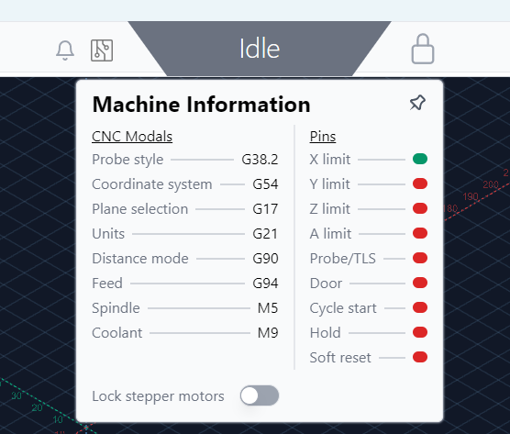Open the circuit board firmware icon
510x434 pixels.
click(102, 50)
